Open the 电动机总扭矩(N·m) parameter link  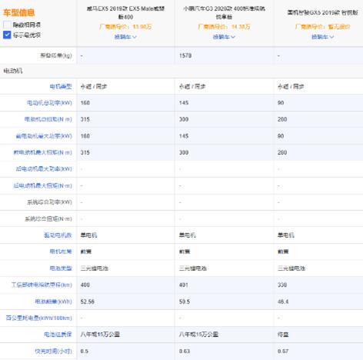click(48, 119)
